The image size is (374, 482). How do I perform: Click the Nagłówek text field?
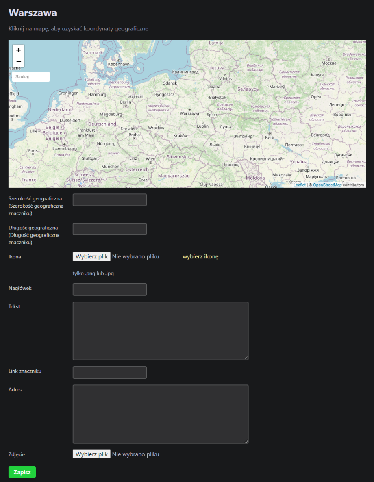(x=109, y=289)
